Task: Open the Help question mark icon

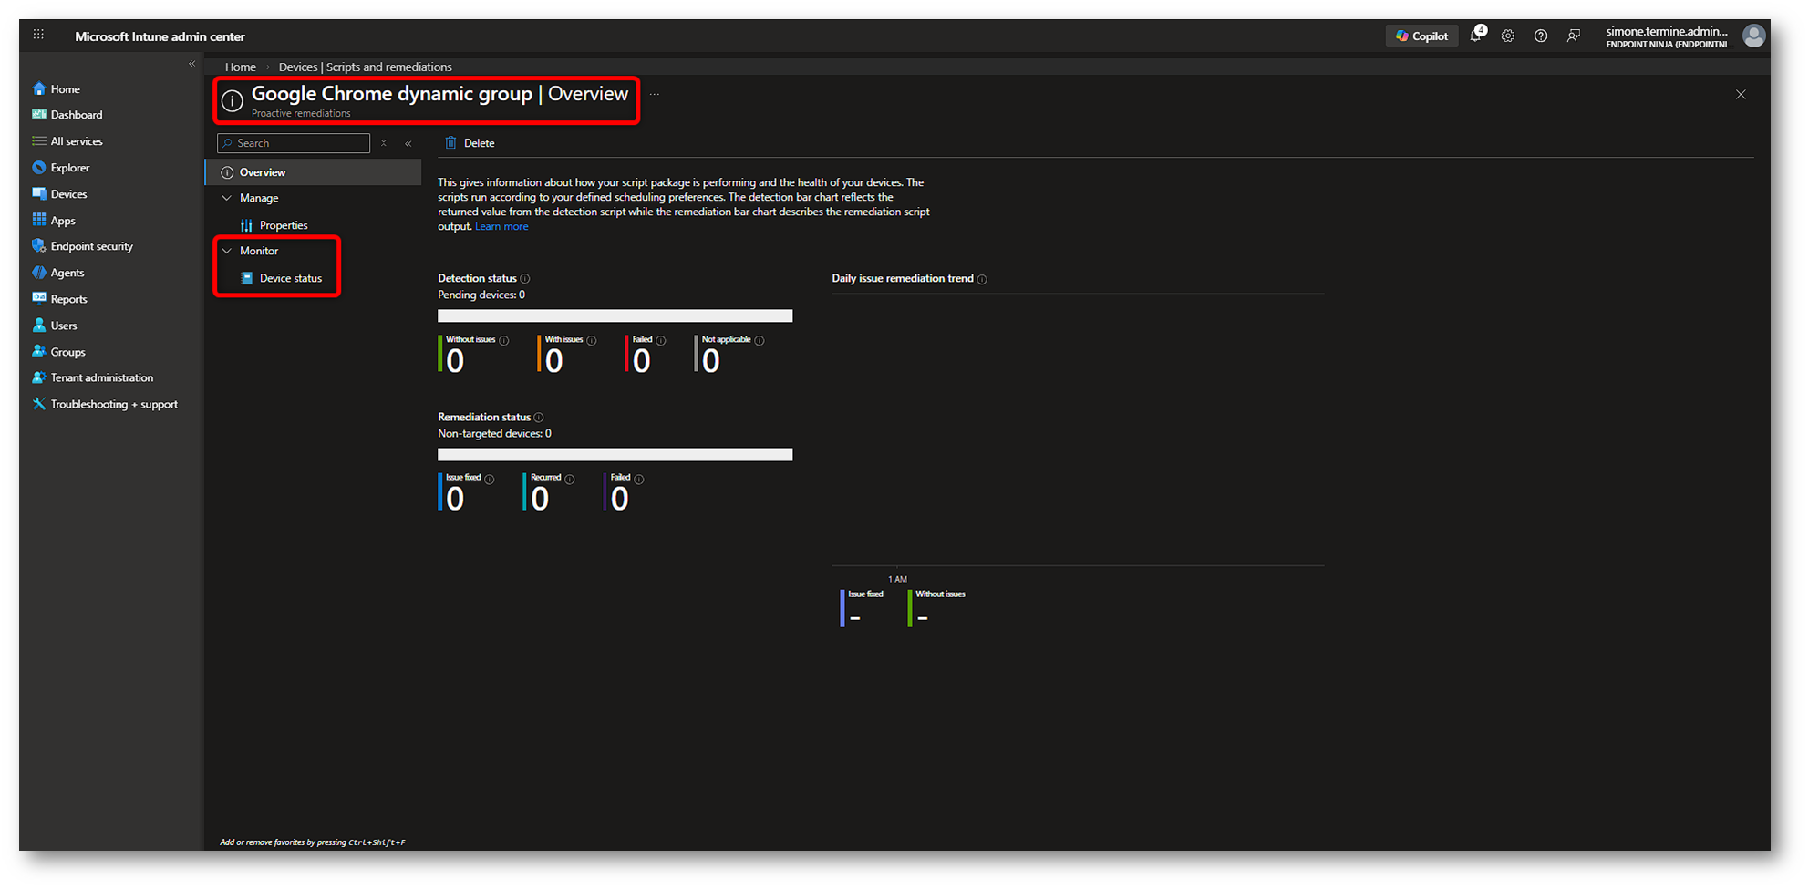Action: pyautogui.click(x=1541, y=36)
